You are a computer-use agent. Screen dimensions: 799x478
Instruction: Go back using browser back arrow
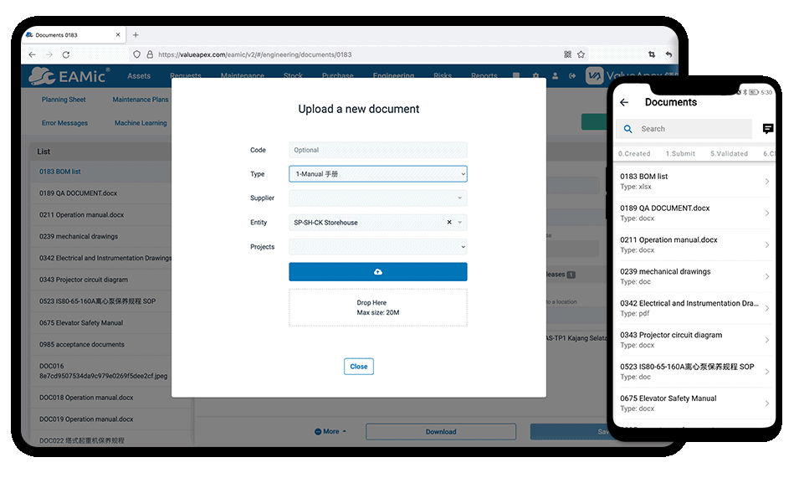32,54
